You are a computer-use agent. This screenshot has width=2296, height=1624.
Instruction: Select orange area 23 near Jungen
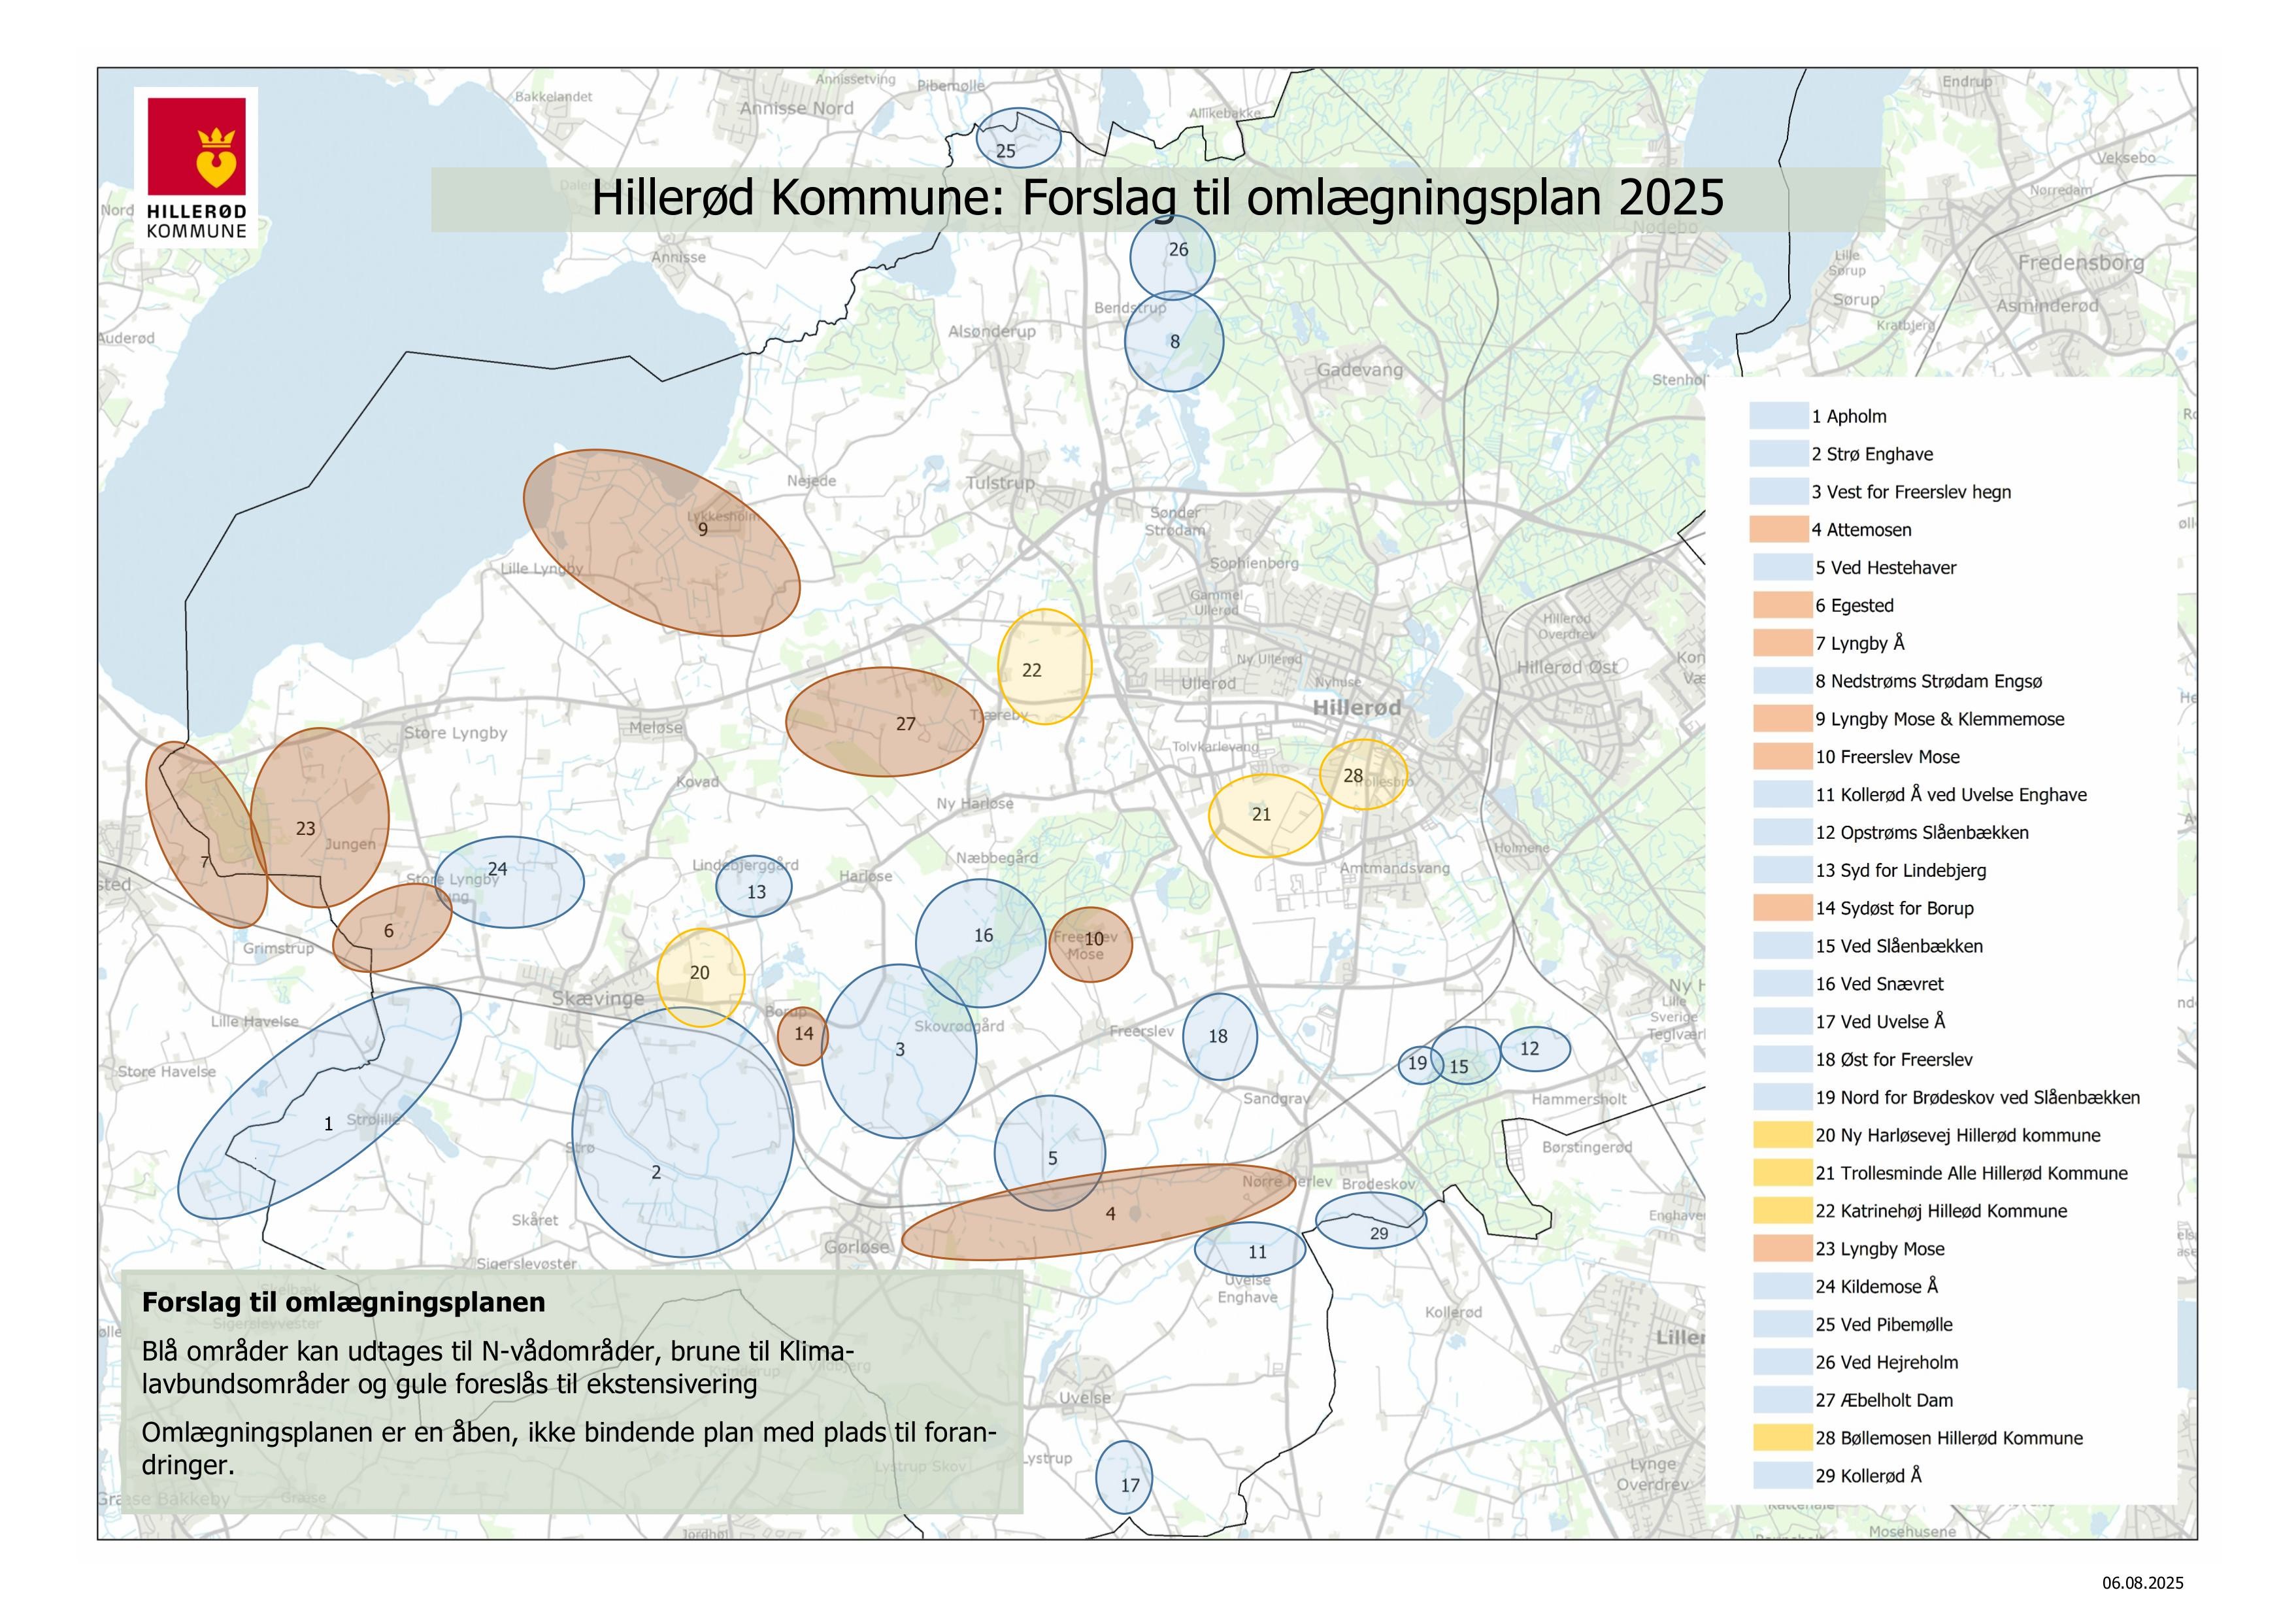[320, 817]
